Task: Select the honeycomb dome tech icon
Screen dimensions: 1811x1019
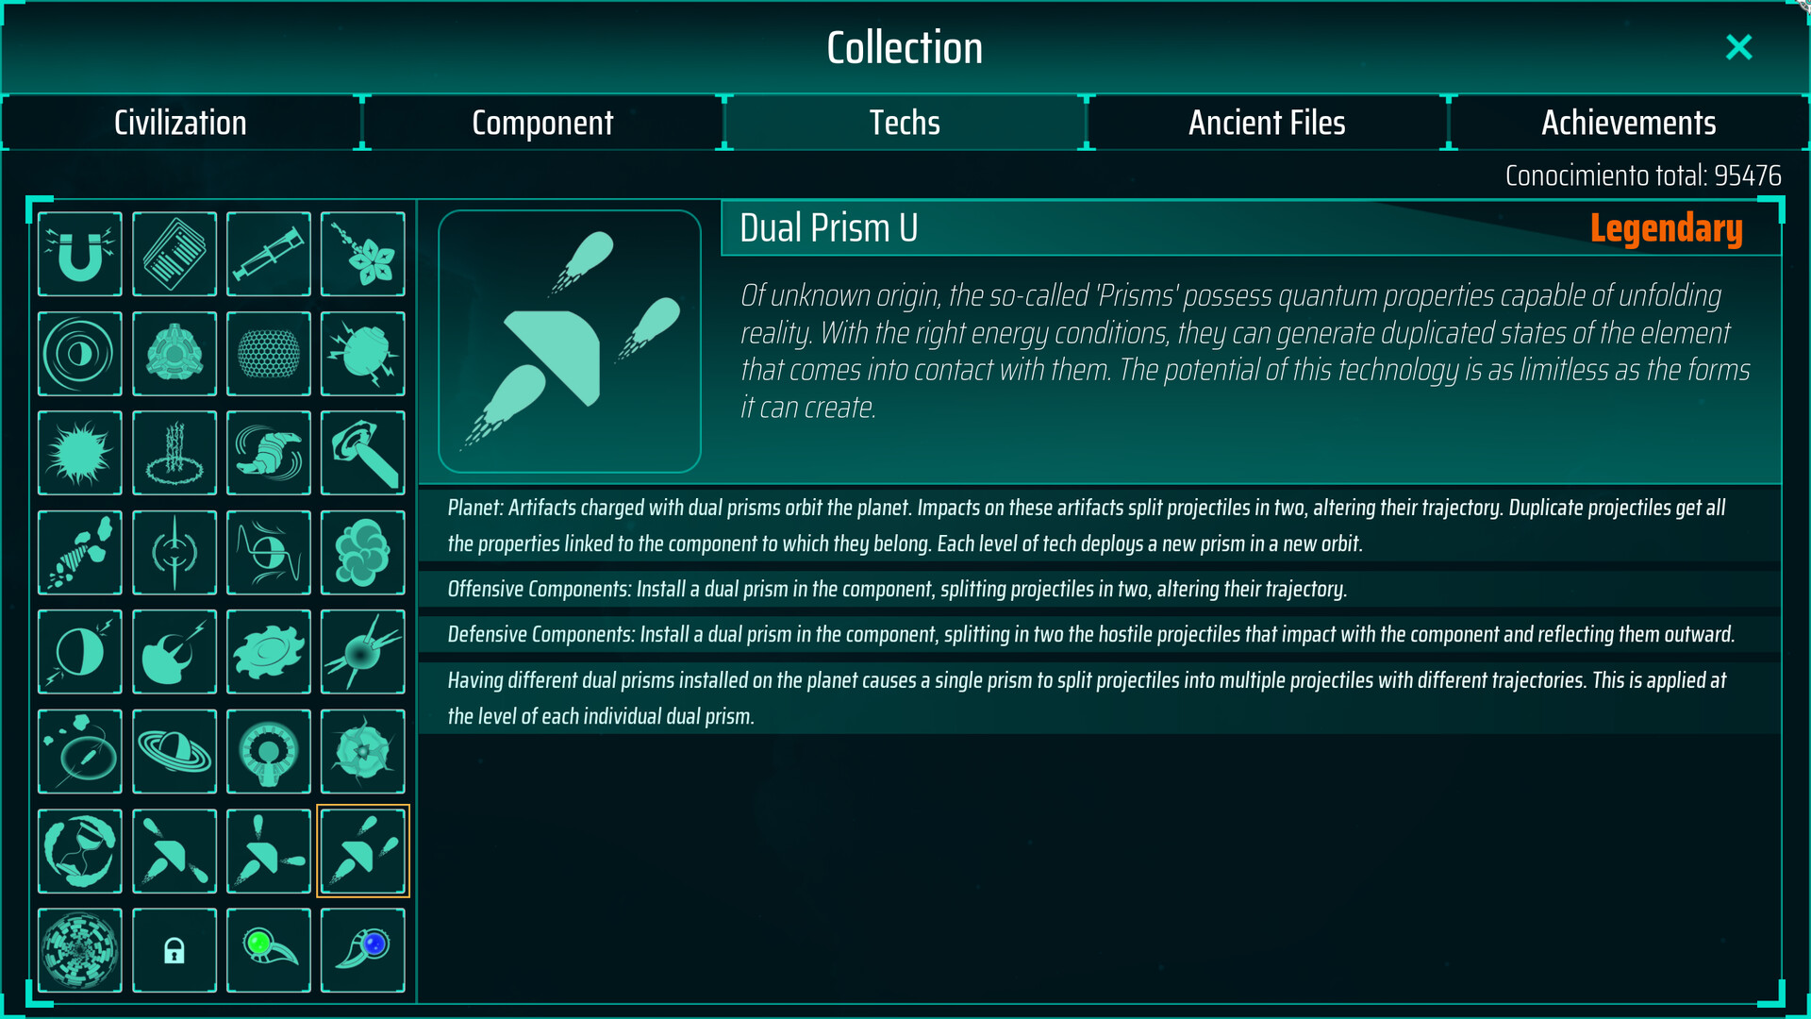Action: click(269, 354)
